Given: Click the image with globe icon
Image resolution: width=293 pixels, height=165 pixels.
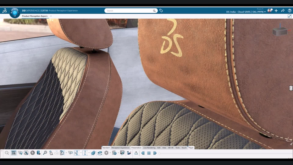Looking at the screenshot, I should tap(26, 153).
